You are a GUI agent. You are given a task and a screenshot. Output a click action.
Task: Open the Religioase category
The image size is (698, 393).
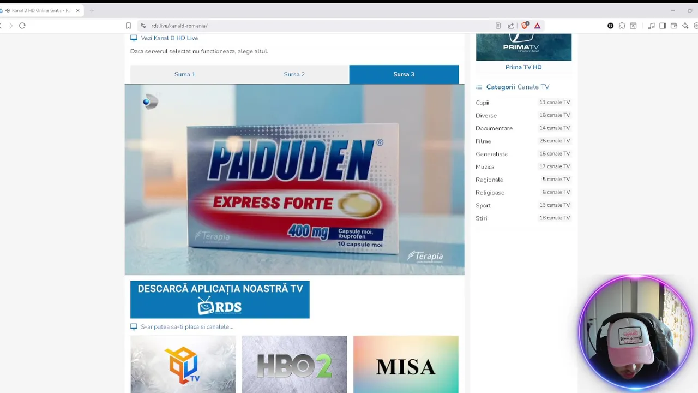[x=490, y=193]
